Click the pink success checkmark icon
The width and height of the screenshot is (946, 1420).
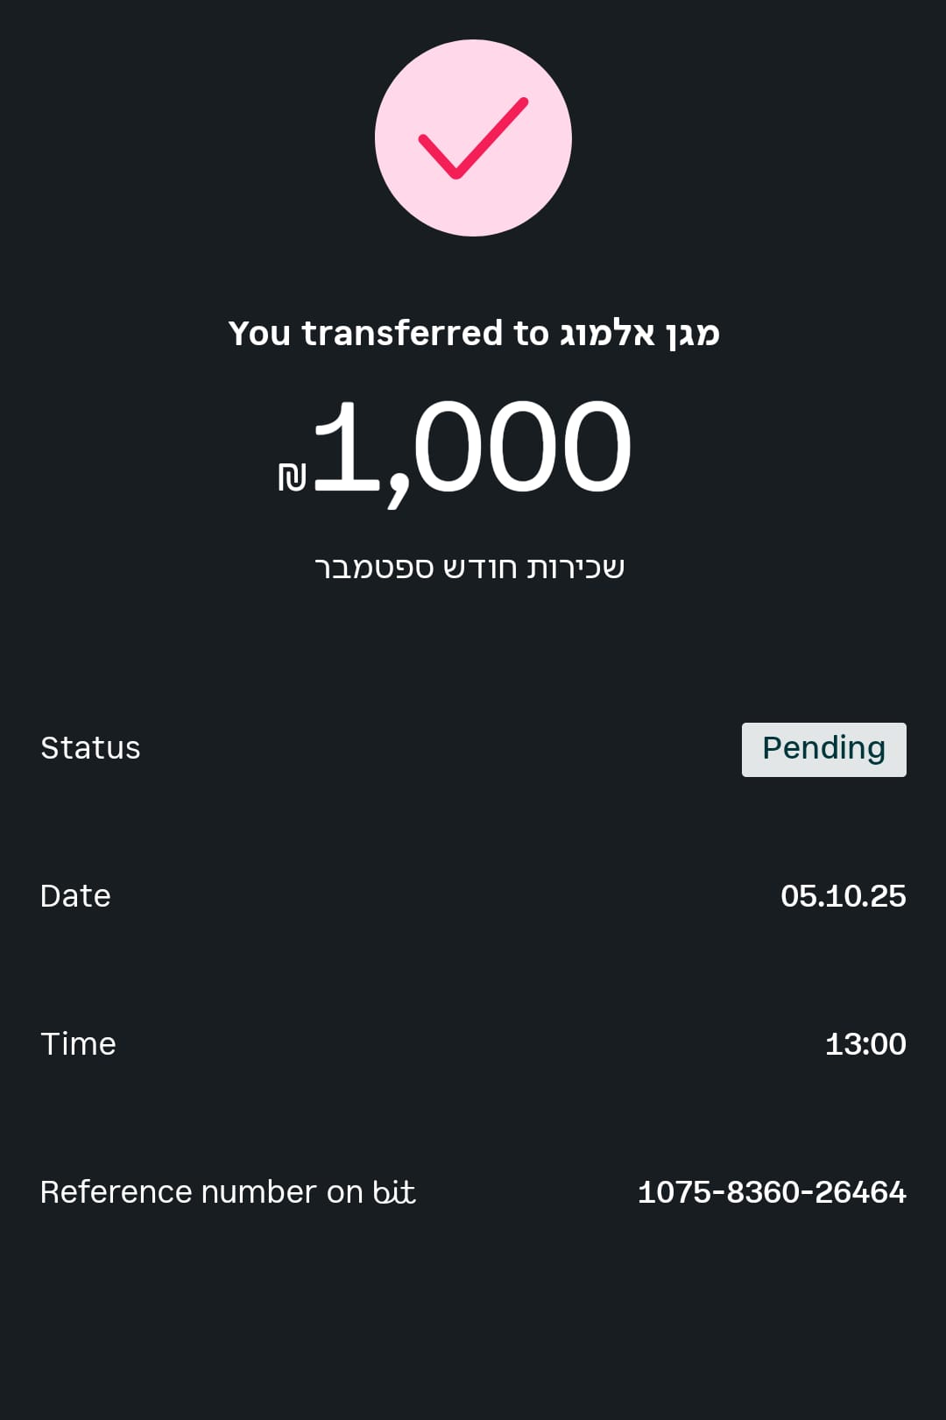pos(473,138)
